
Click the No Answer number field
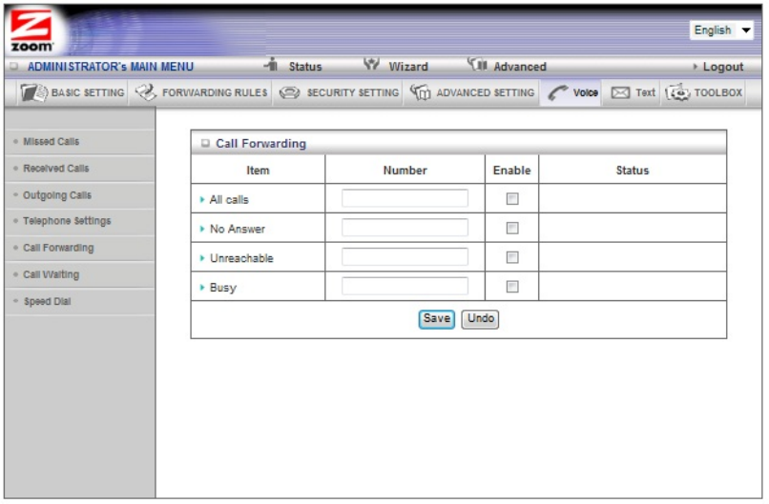coord(405,228)
